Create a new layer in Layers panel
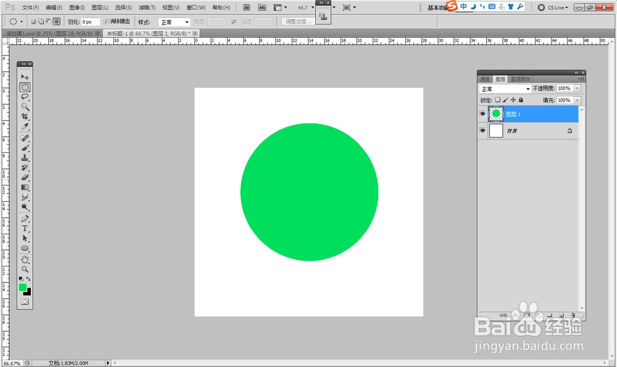617x367 pixels. click(x=561, y=315)
